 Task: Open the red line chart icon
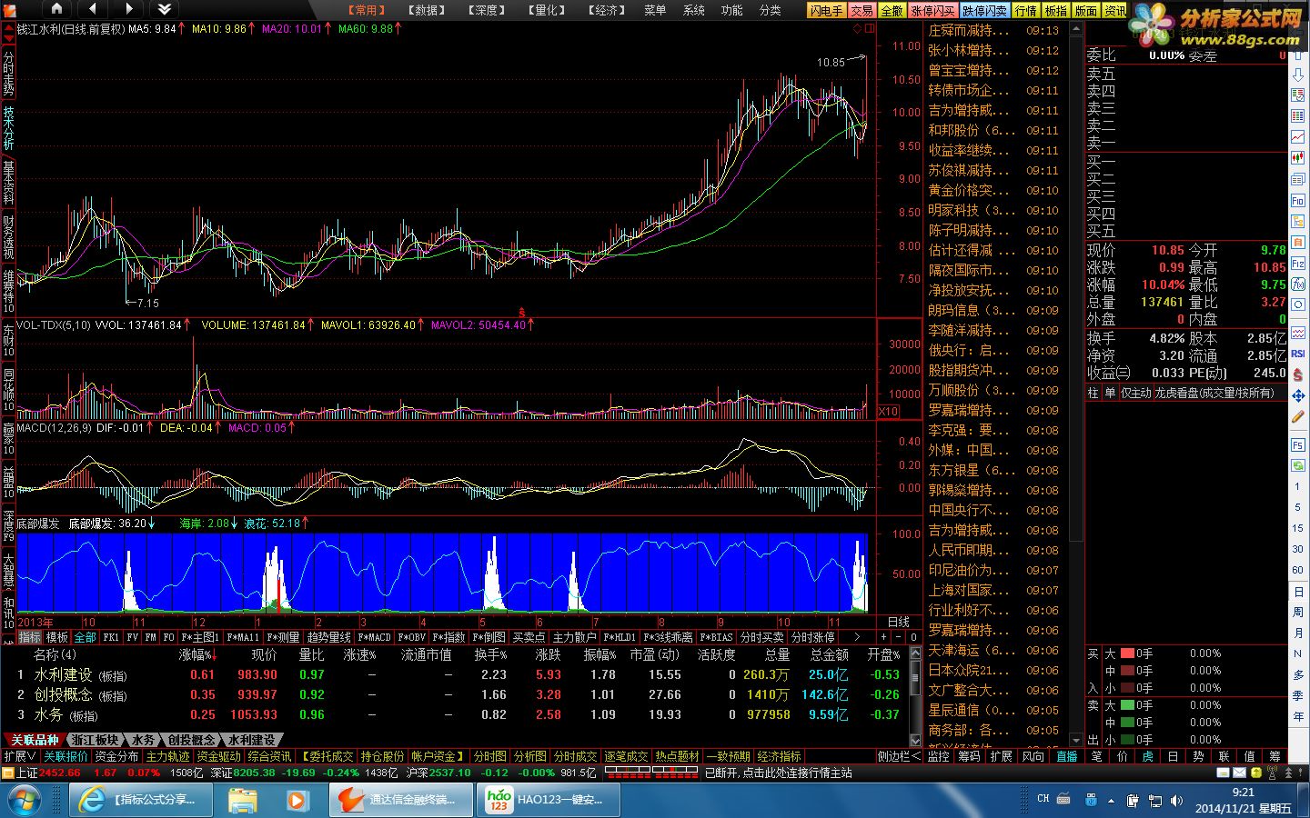click(x=1298, y=137)
